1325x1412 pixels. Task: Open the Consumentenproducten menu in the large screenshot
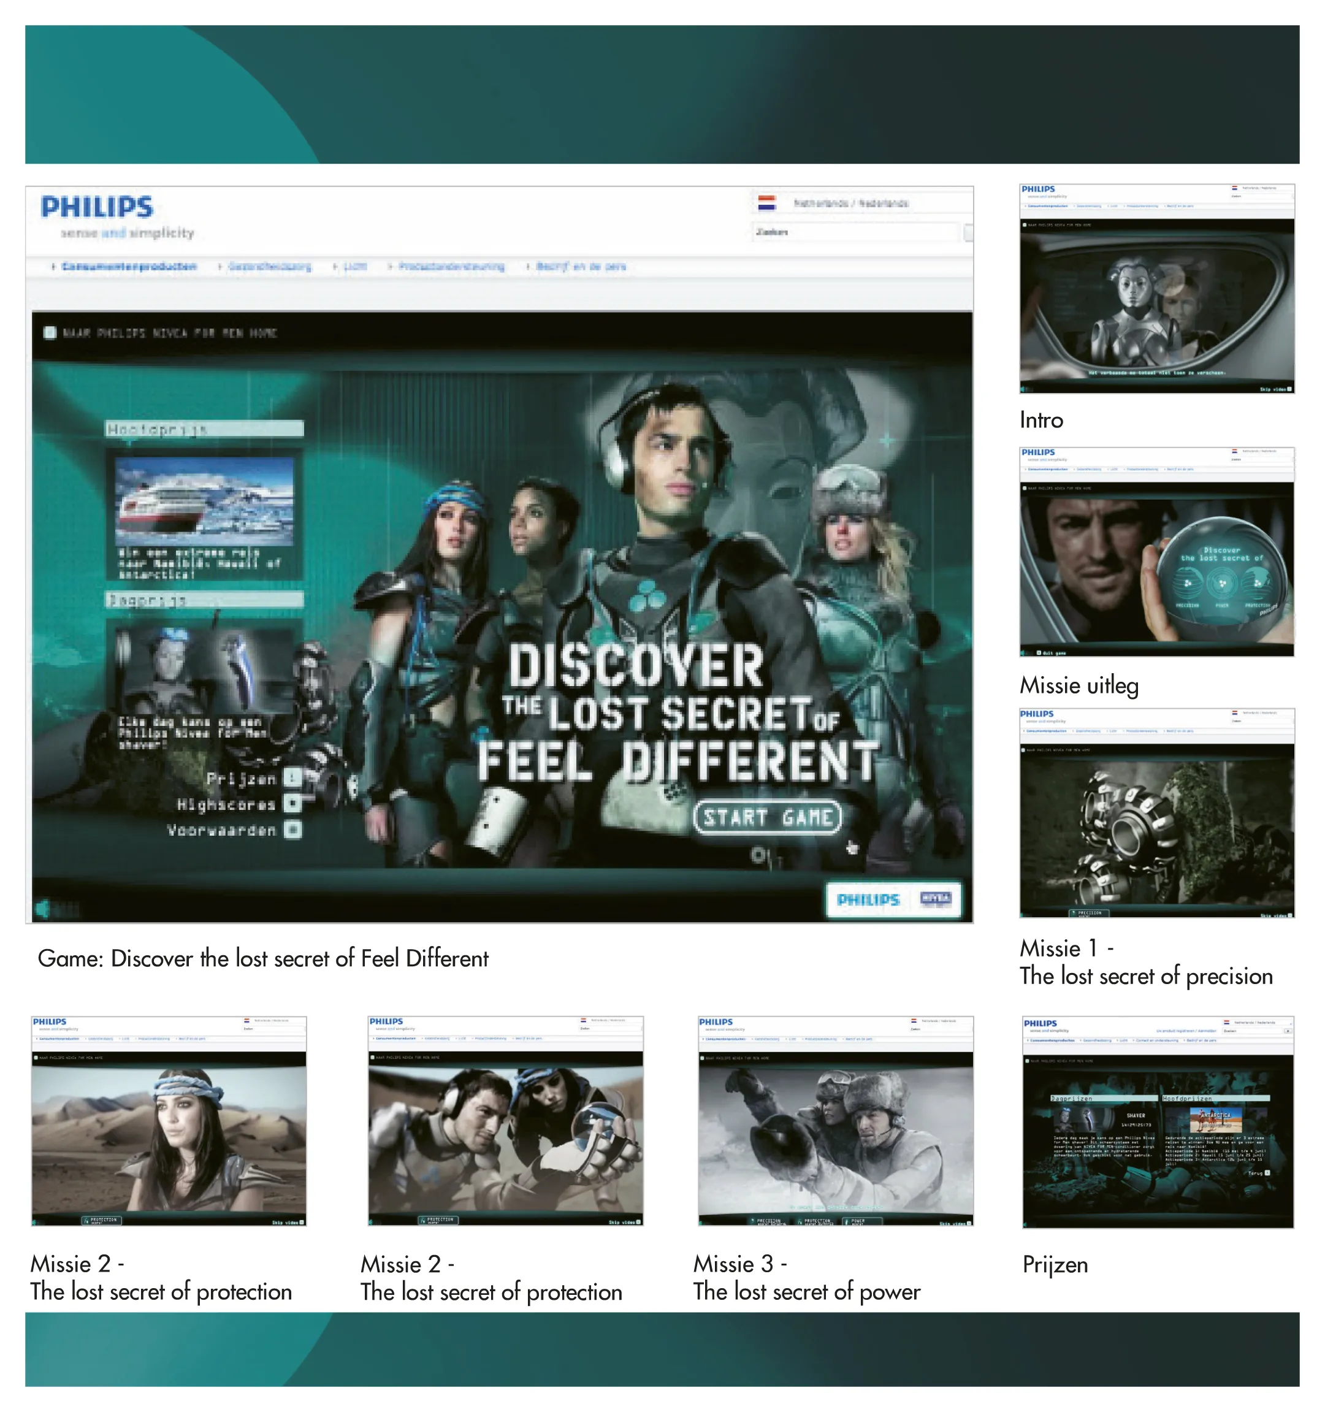click(x=129, y=266)
